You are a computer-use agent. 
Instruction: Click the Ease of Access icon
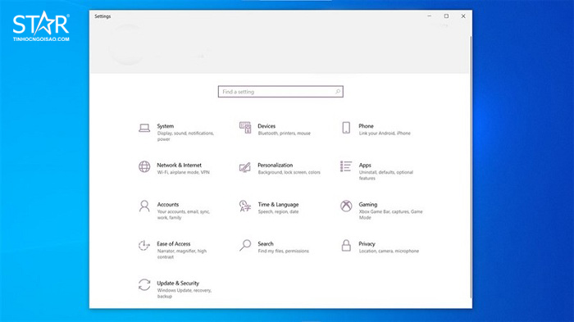144,245
